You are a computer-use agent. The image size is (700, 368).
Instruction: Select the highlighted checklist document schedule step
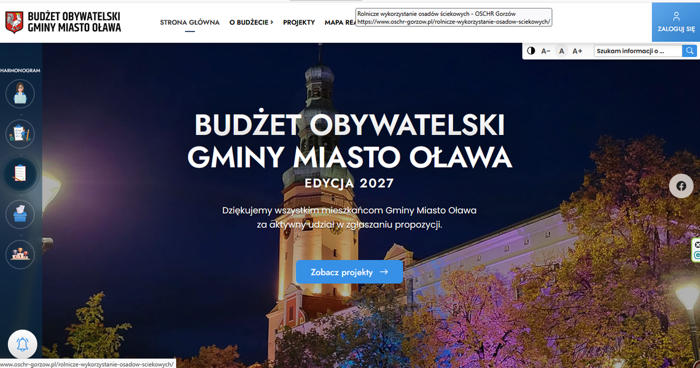[20, 174]
